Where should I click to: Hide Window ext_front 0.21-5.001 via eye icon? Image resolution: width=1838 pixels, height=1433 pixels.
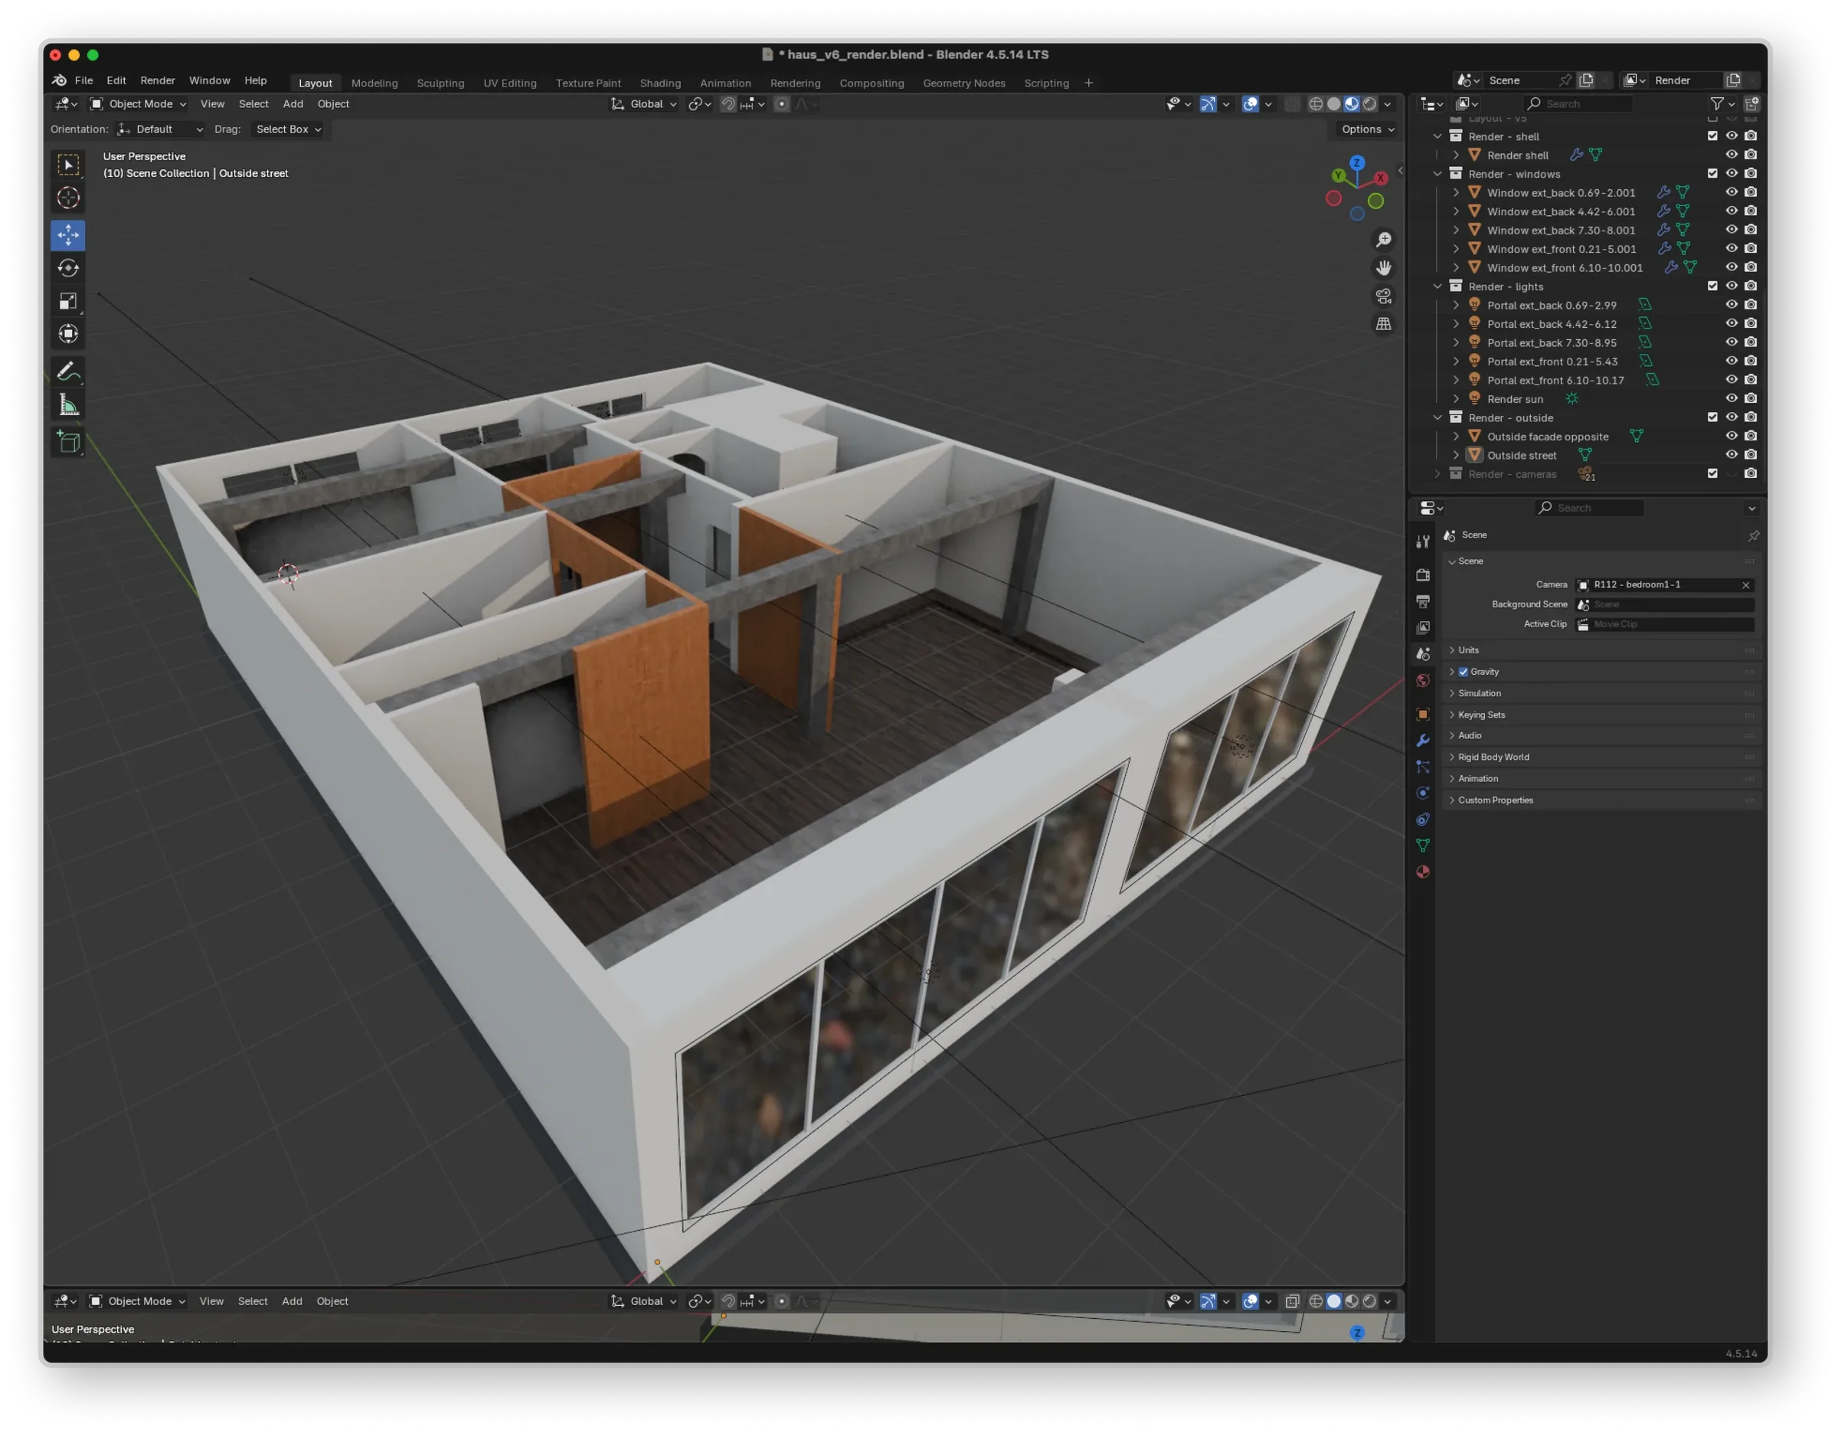tap(1732, 248)
